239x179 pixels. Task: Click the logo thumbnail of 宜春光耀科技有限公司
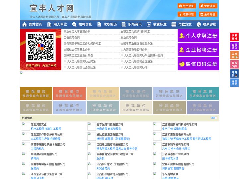92,126
